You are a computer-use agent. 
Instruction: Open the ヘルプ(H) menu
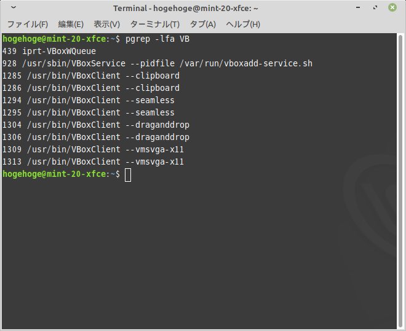point(243,25)
